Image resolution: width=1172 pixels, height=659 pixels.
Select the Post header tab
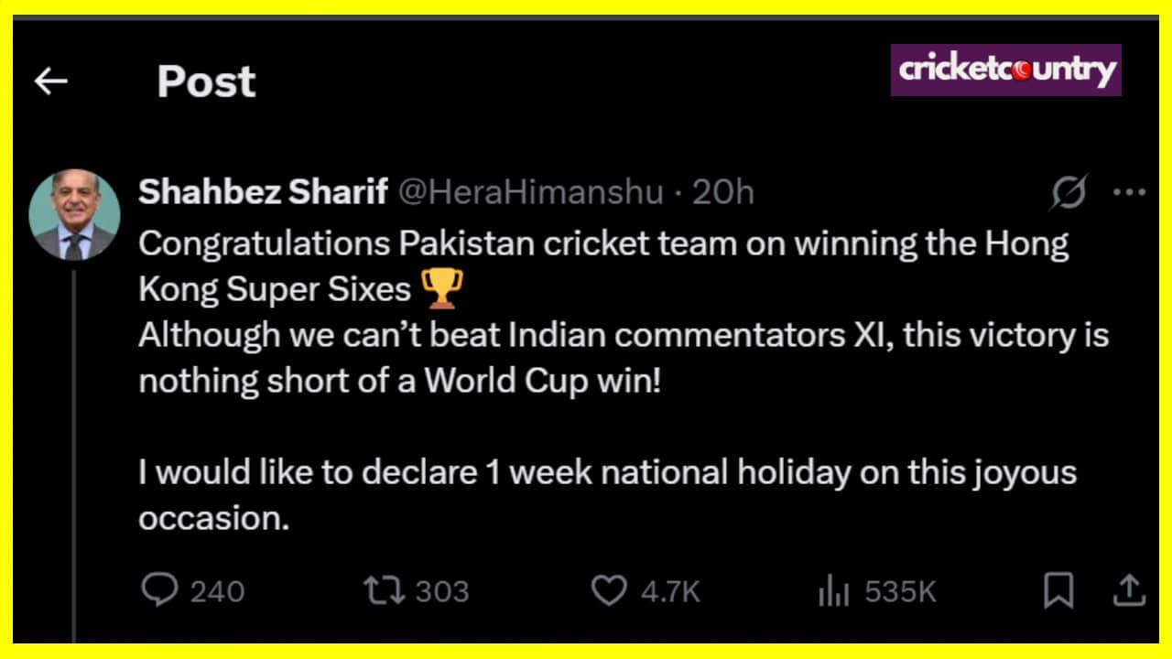206,81
